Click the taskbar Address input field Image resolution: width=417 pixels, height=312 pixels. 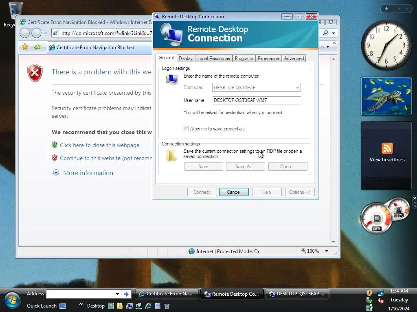click(81, 294)
